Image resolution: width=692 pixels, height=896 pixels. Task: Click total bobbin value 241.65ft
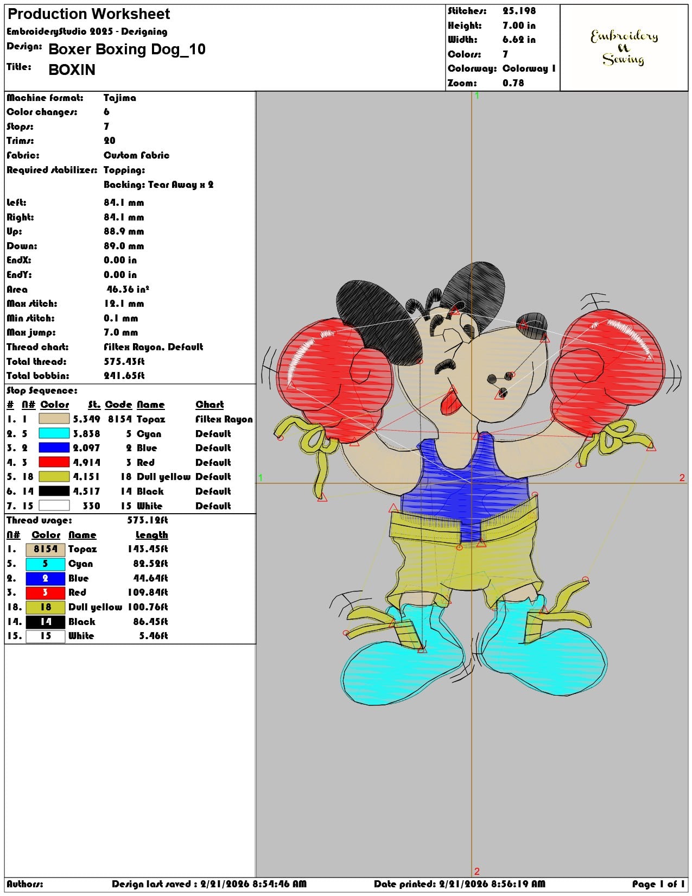pyautogui.click(x=124, y=376)
